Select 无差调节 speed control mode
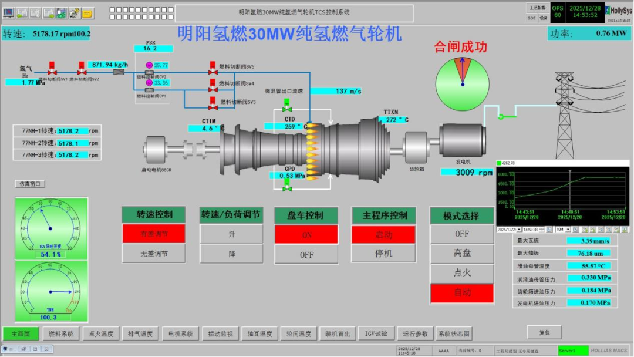Screen dimensions: 634x357 point(154,254)
